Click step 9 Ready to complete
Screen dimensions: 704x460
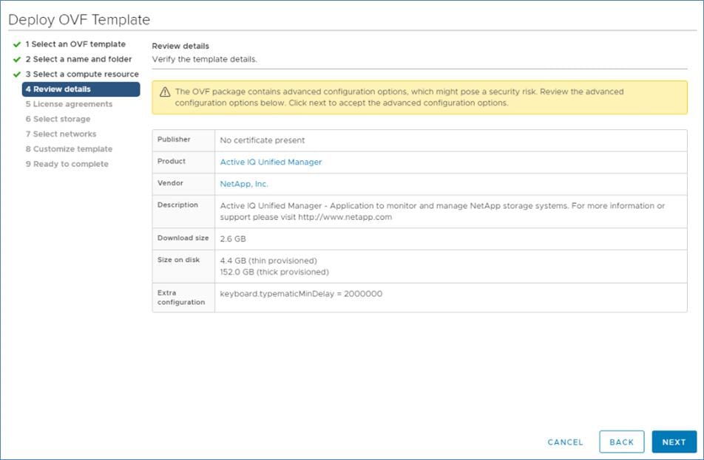click(x=67, y=164)
